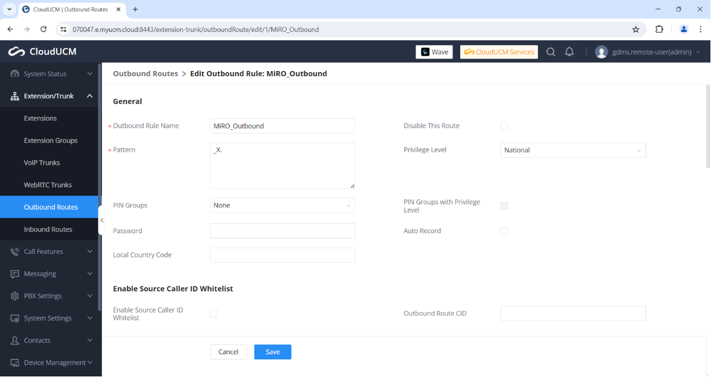Check Enable Source Caller ID Whitelist box
Image resolution: width=713 pixels, height=379 pixels.
pyautogui.click(x=214, y=314)
